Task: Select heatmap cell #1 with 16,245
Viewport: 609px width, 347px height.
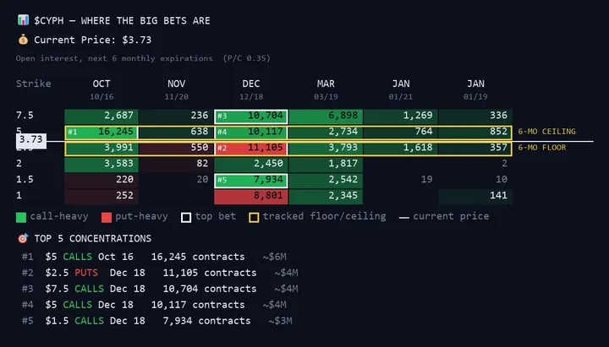Action: (x=101, y=132)
